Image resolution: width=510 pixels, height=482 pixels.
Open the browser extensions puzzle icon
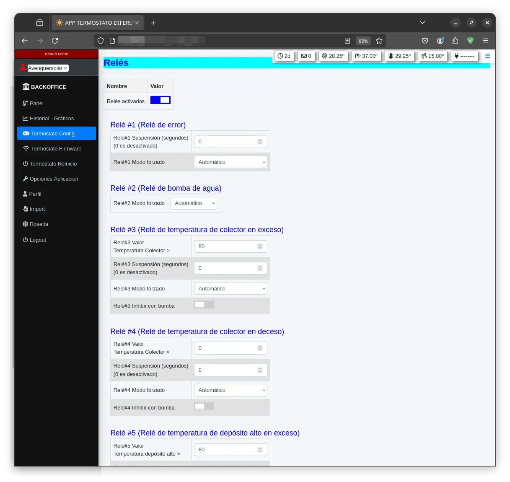455,41
